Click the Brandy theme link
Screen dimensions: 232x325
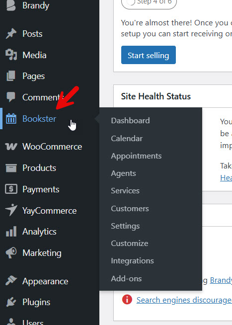(x=221, y=280)
